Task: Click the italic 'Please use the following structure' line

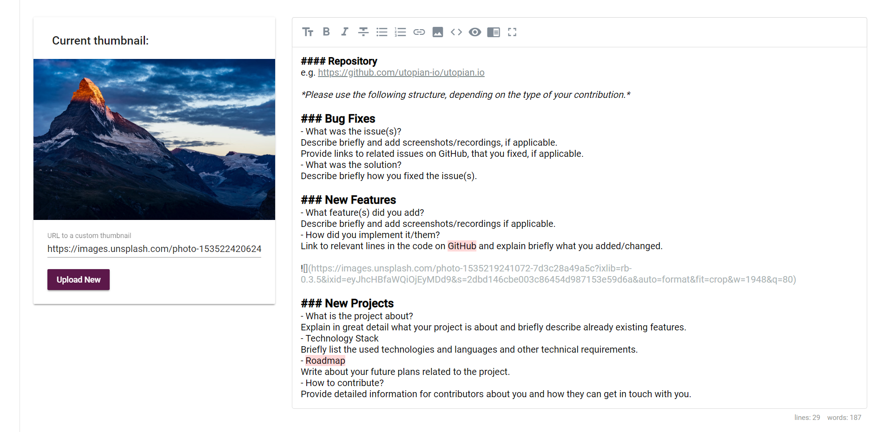Action: click(x=466, y=95)
